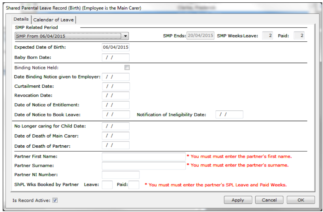Click the Date of Notice to Book Leave field
This screenshot has width=323, height=212.
pos(116,114)
